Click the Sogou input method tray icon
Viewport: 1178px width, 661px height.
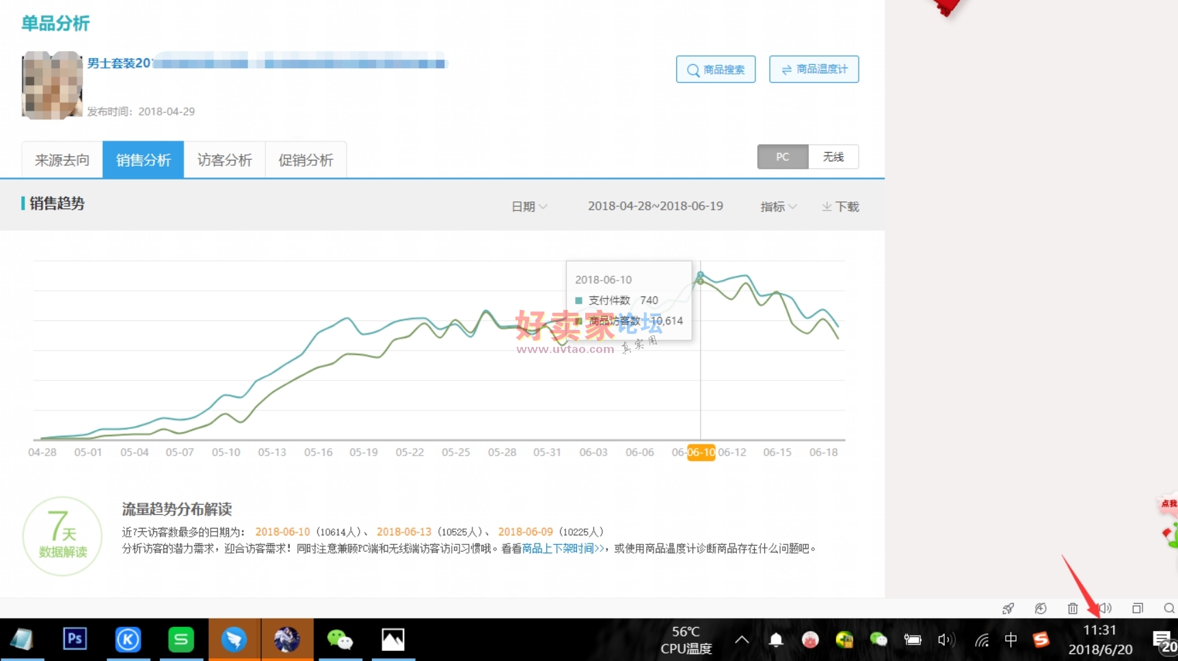pyautogui.click(x=1041, y=640)
